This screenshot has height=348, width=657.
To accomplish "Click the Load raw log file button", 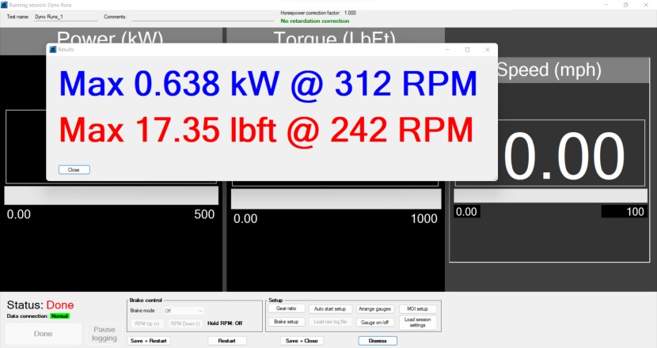I will click(330, 322).
